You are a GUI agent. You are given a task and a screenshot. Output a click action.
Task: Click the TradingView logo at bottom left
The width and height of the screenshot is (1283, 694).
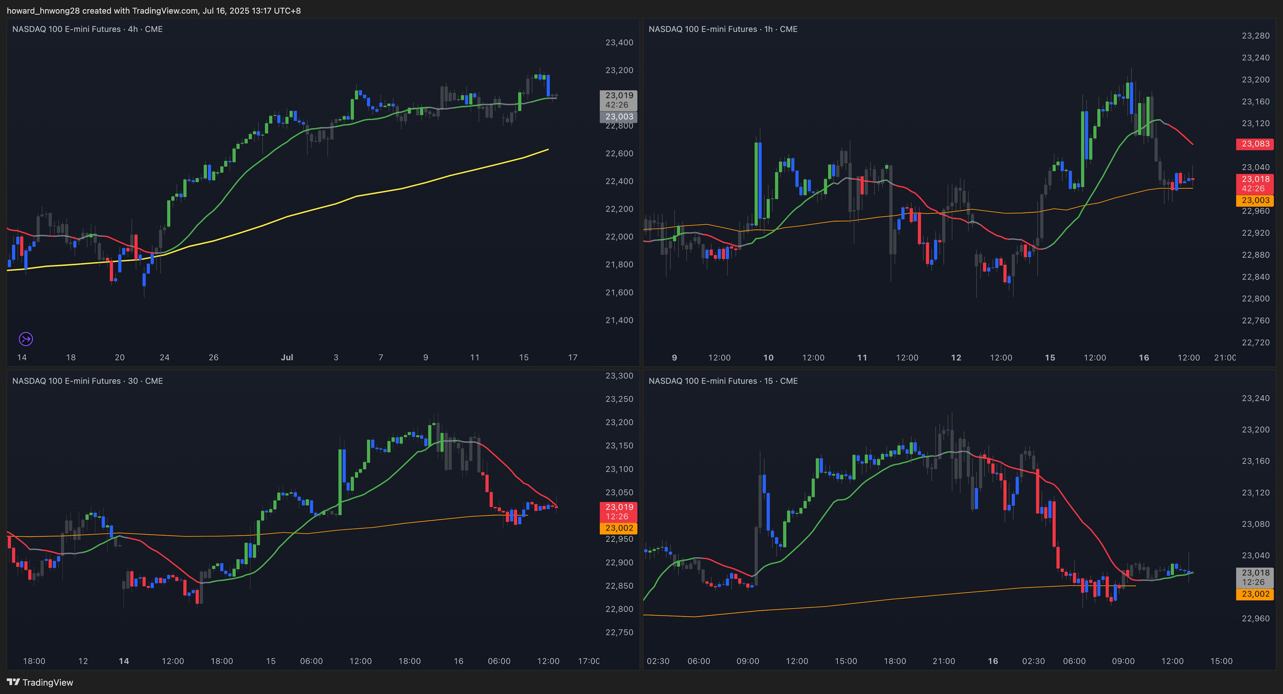[40, 683]
